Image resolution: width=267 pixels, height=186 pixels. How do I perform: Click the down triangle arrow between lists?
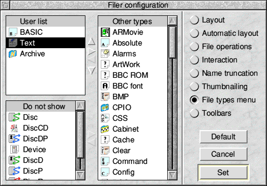coord(92,70)
